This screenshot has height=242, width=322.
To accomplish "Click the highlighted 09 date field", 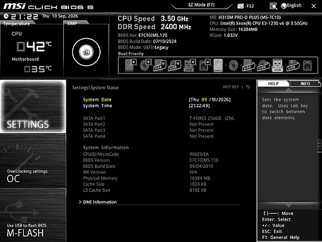I will (x=204, y=99).
